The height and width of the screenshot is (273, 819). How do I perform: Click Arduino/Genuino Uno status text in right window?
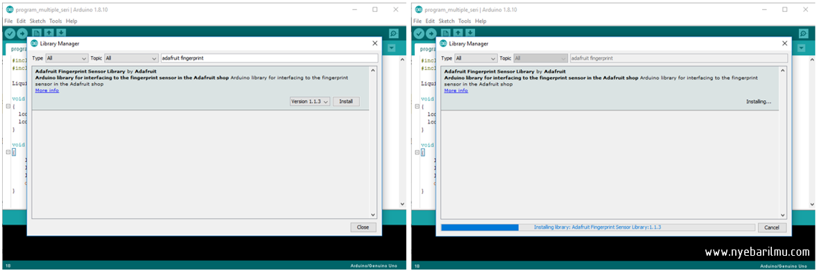[783, 266]
